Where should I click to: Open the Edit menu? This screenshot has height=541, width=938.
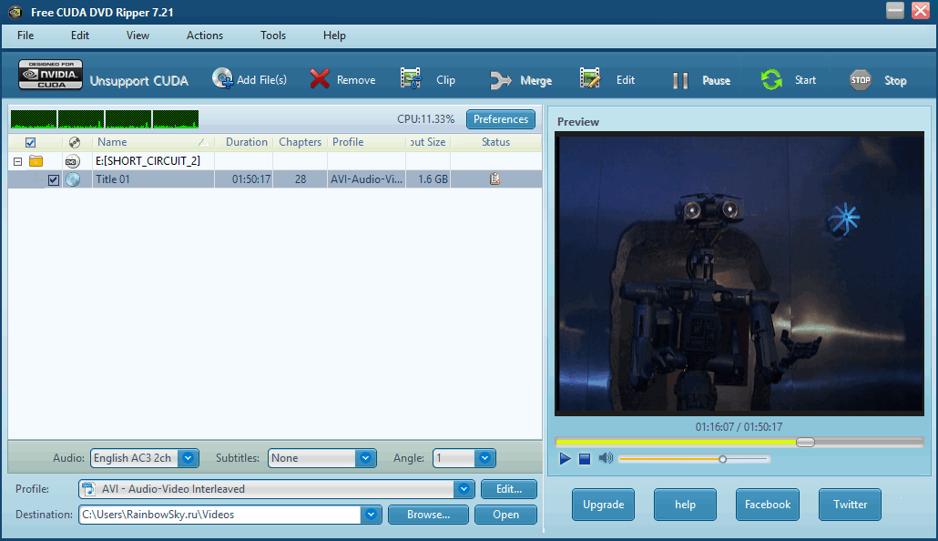[x=79, y=36]
